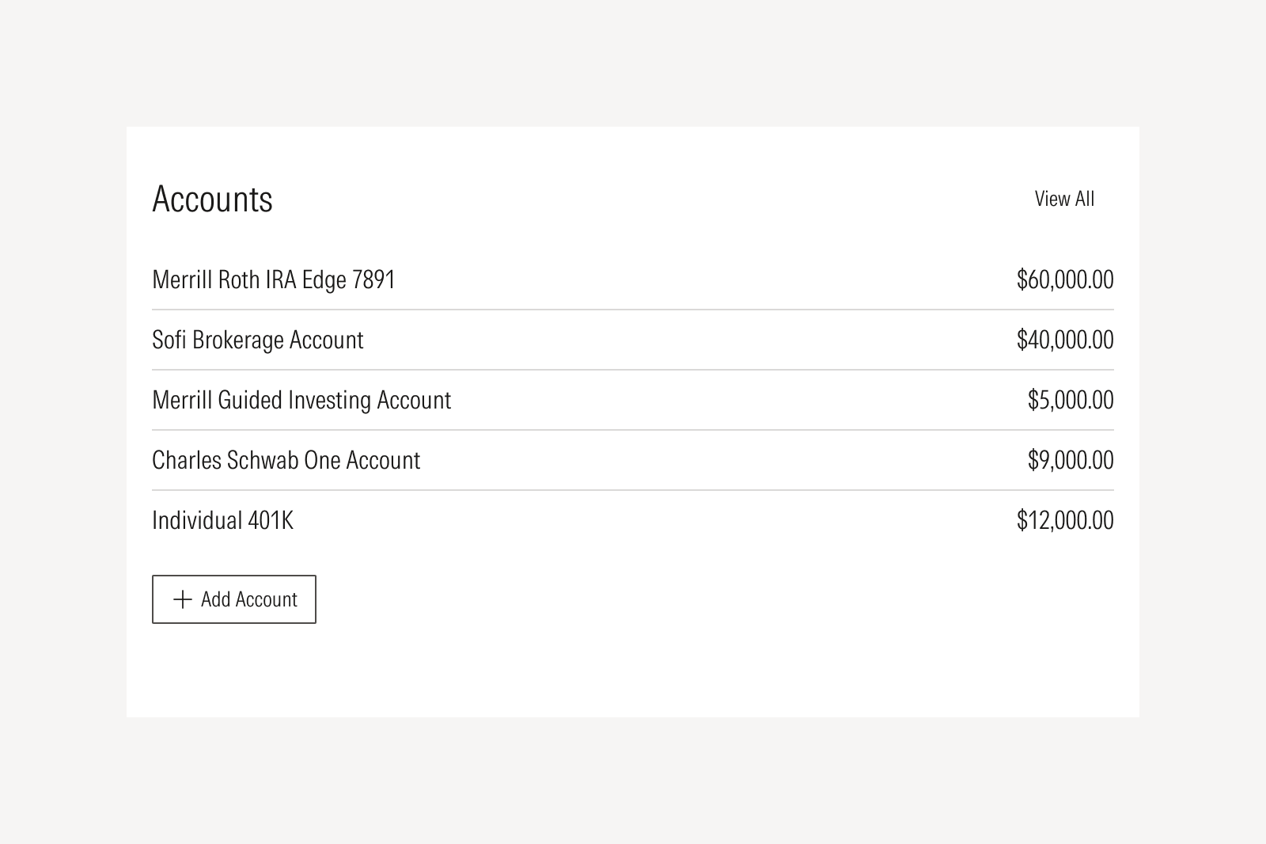Click the word Merrill in Roth IRA row

(x=181, y=279)
